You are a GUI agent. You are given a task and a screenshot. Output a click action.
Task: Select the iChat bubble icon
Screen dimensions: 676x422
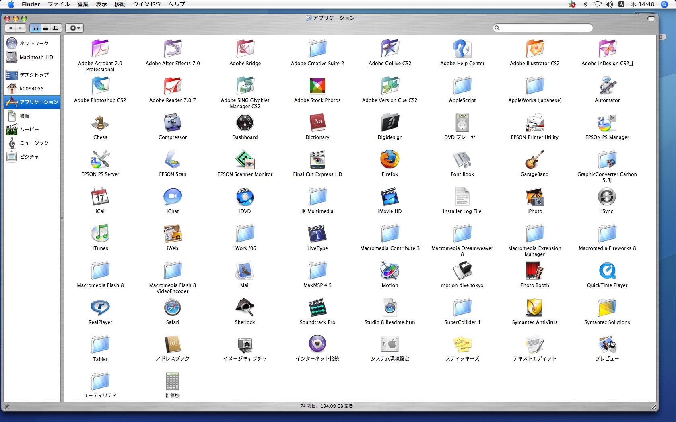pos(173,197)
